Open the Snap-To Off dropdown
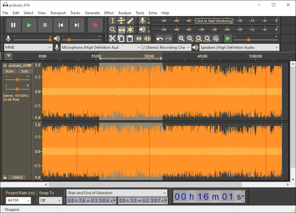 50,201
